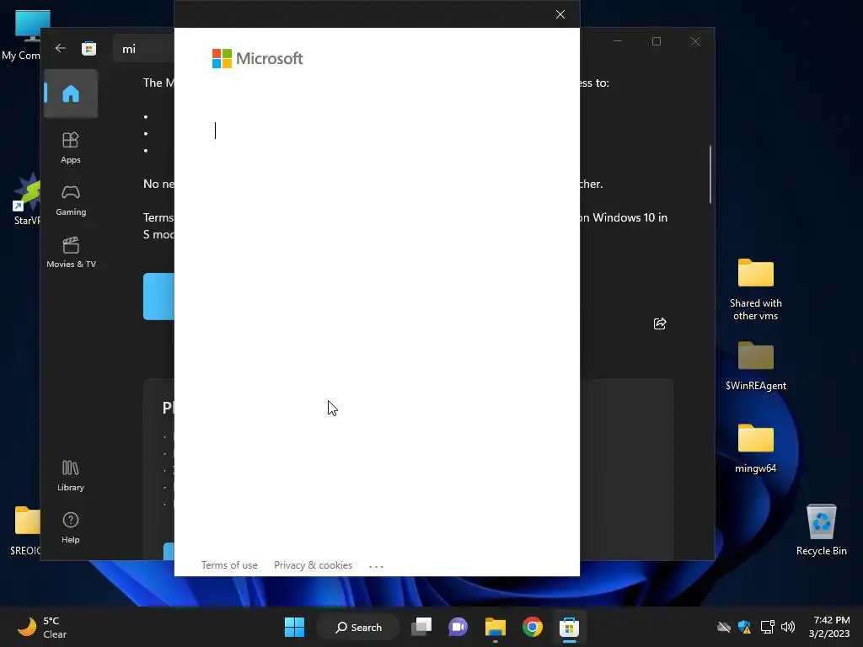Open Task View on taskbar
Viewport: 863px width, 647px height.
(421, 627)
